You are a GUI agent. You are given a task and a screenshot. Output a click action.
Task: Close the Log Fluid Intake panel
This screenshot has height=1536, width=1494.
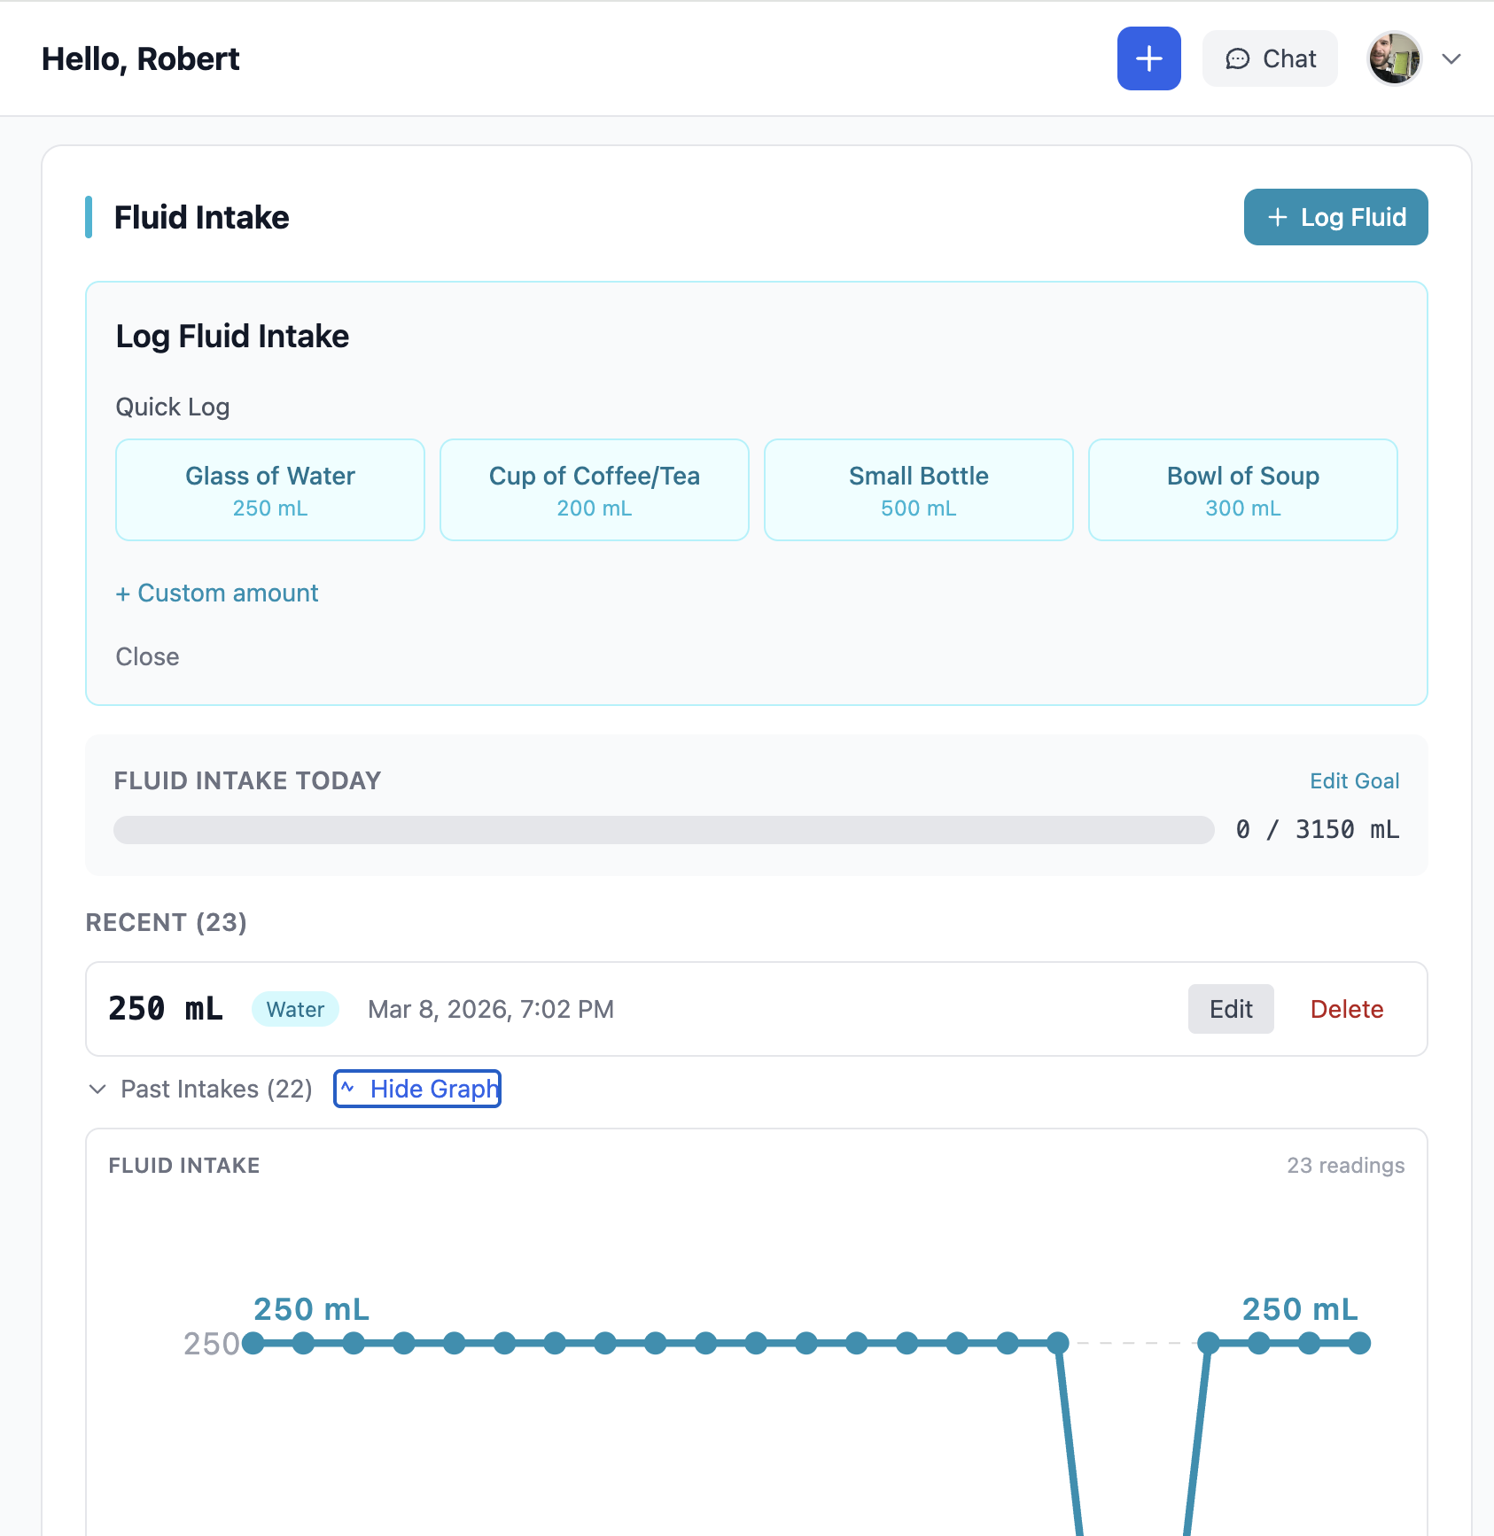click(147, 656)
